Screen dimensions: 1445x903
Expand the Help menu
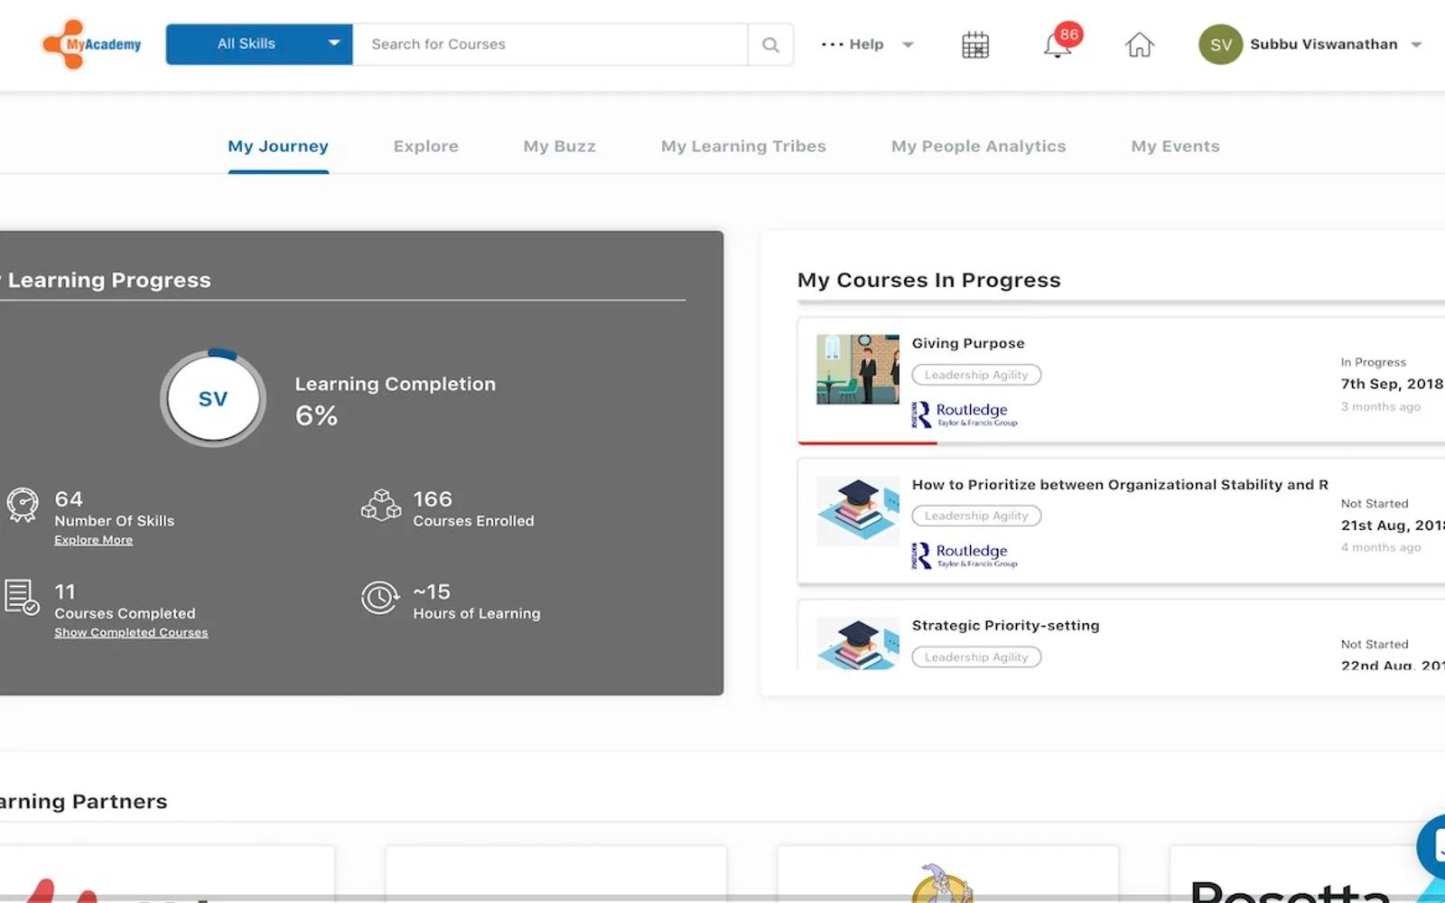[x=867, y=44]
